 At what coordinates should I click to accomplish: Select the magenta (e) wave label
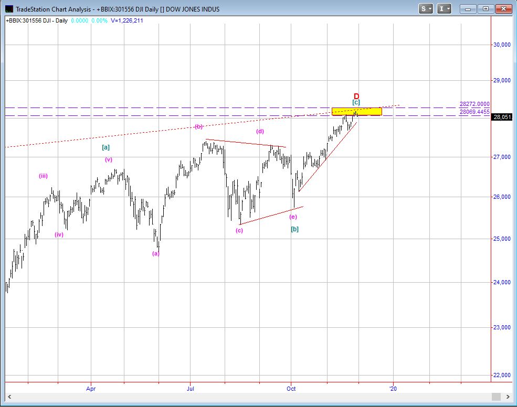coord(293,217)
